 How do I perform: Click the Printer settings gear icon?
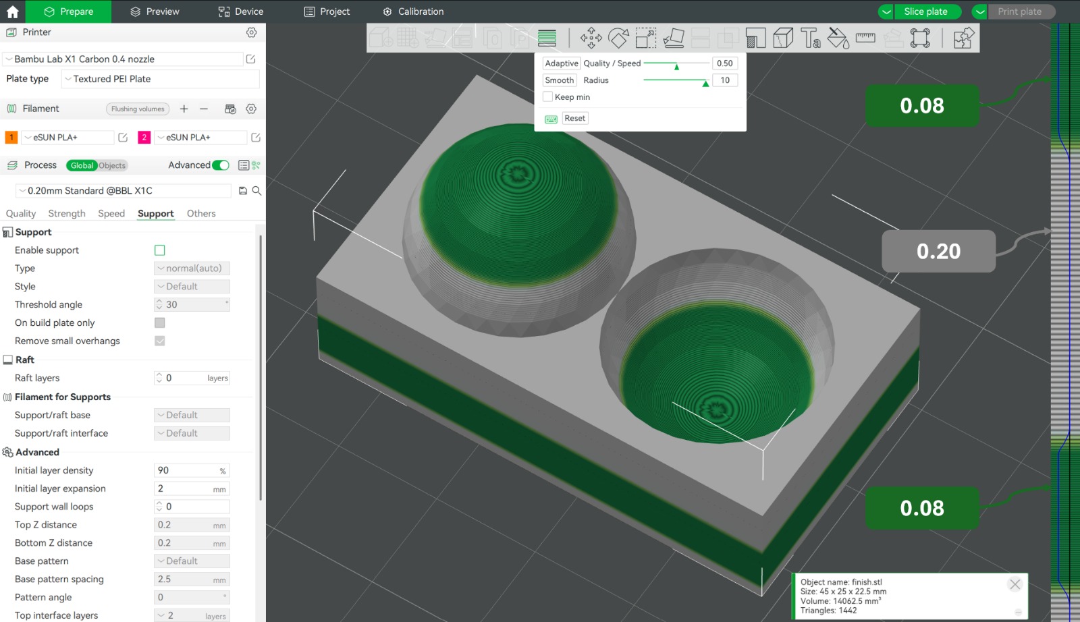[252, 32]
